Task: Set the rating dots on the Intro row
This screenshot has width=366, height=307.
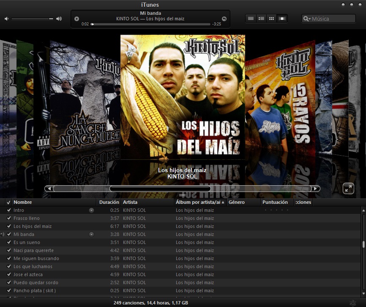Action: click(x=276, y=210)
